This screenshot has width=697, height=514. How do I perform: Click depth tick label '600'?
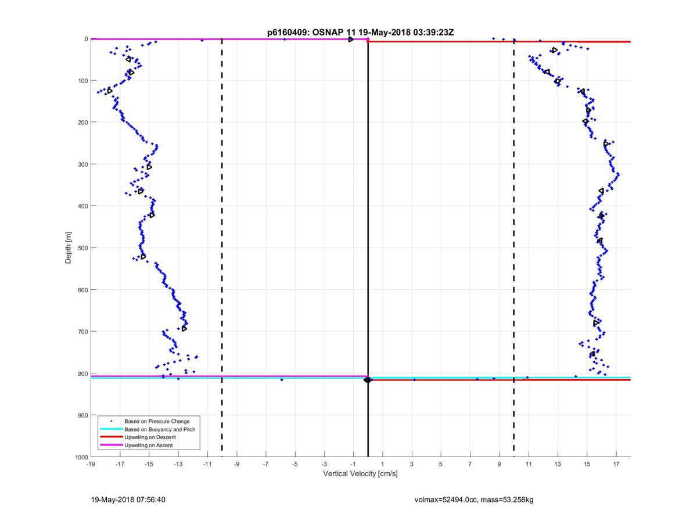coord(82,290)
